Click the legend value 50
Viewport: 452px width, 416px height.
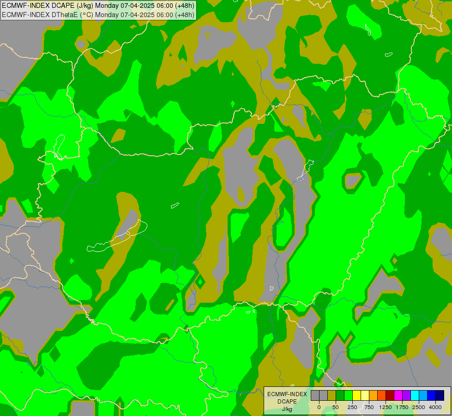(336, 407)
